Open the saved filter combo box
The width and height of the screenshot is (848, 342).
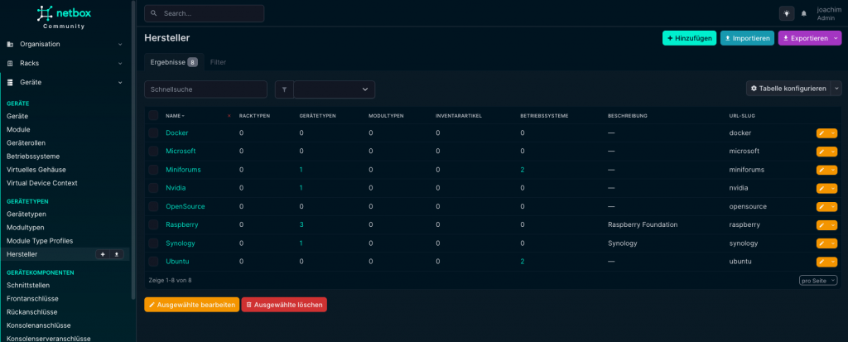coord(335,89)
